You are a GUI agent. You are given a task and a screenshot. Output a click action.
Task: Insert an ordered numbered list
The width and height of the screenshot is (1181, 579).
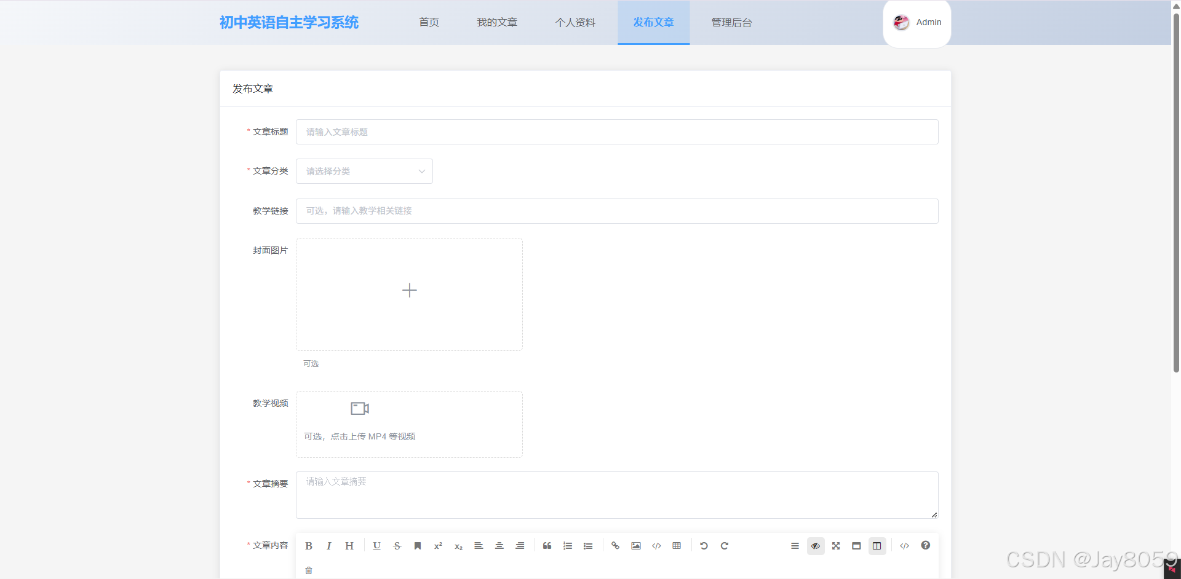pos(568,546)
